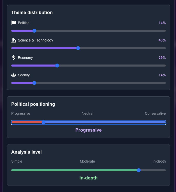Select the Conservative label on positioning scale

(155, 113)
